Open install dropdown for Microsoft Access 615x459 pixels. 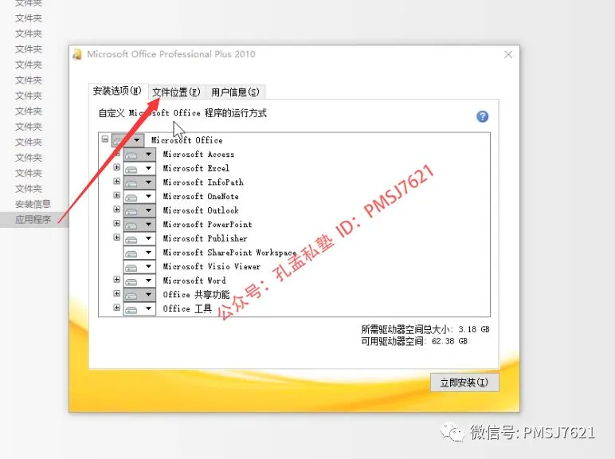[x=139, y=155]
